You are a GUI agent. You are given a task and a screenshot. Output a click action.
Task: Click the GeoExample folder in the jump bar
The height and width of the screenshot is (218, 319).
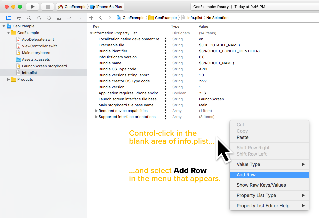(x=163, y=18)
